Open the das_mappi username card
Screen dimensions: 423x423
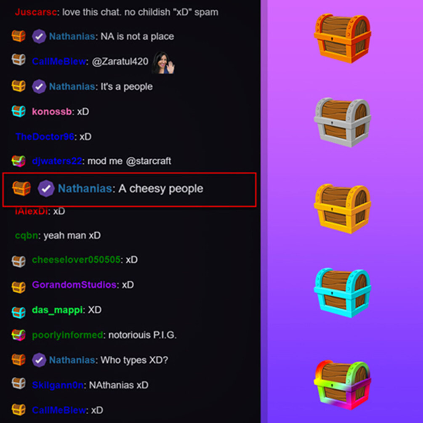point(57,310)
